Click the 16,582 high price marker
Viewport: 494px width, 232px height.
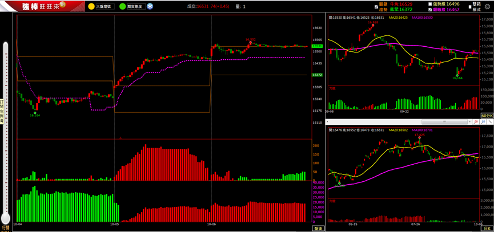tap(250, 40)
